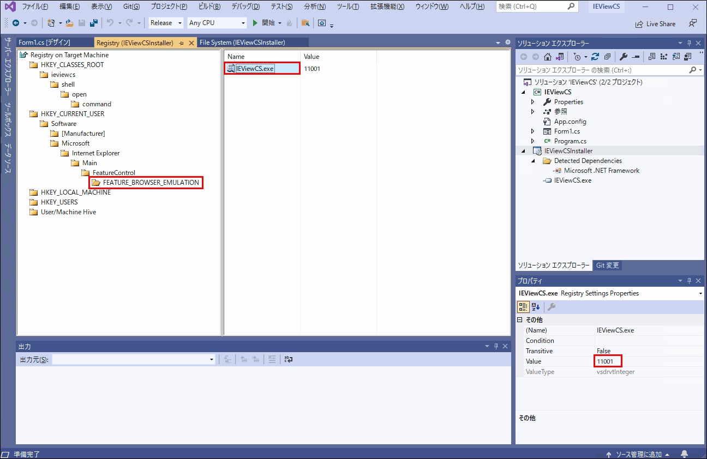Click the open file folder icon
The width and height of the screenshot is (707, 459).
click(x=69, y=23)
